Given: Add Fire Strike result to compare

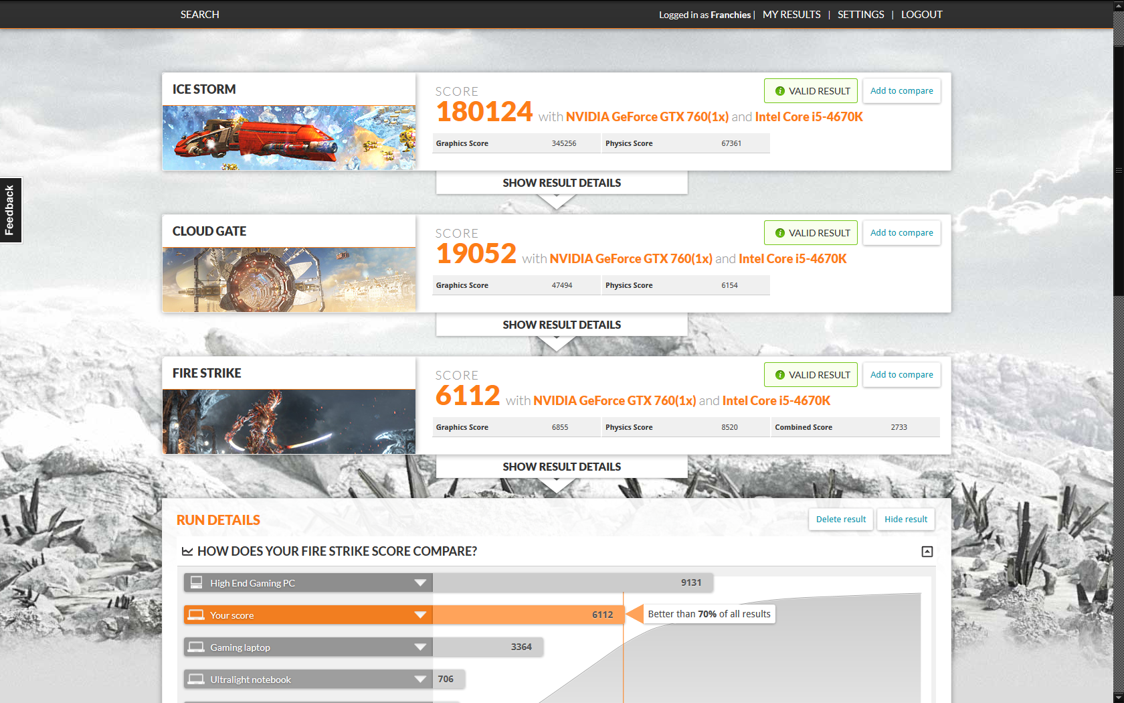Looking at the screenshot, I should [901, 375].
